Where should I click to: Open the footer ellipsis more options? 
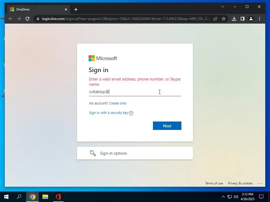coord(260,183)
